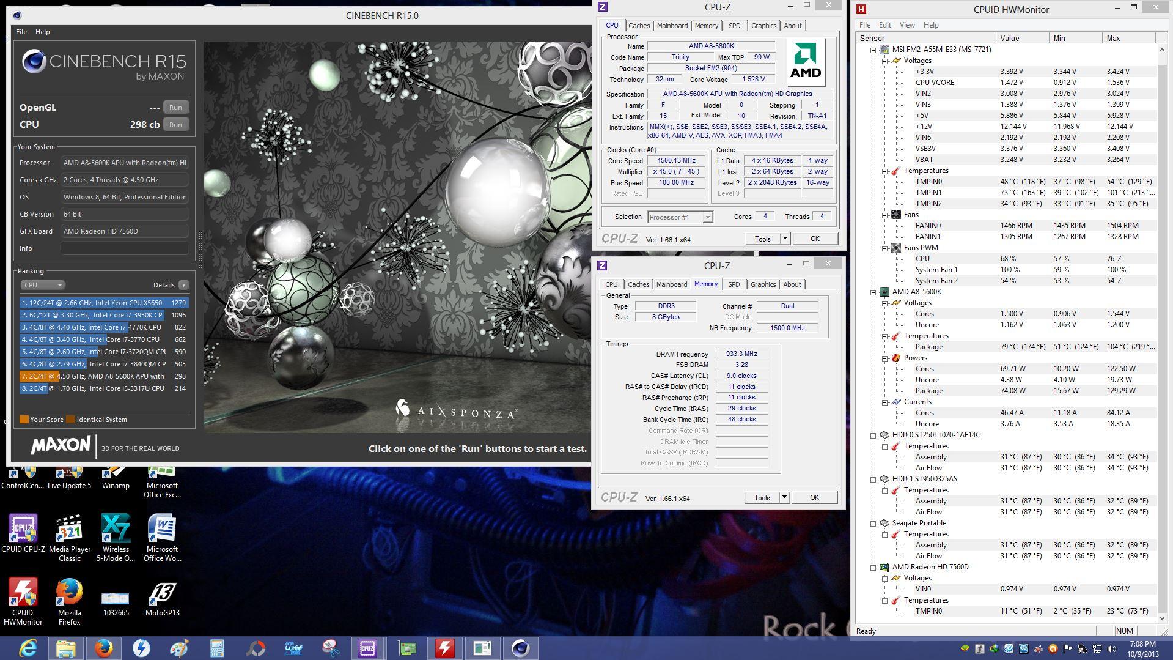Viewport: 1173px width, 660px height.
Task: Select the Intel Core i5-3317U ranking row
Action: 104,388
